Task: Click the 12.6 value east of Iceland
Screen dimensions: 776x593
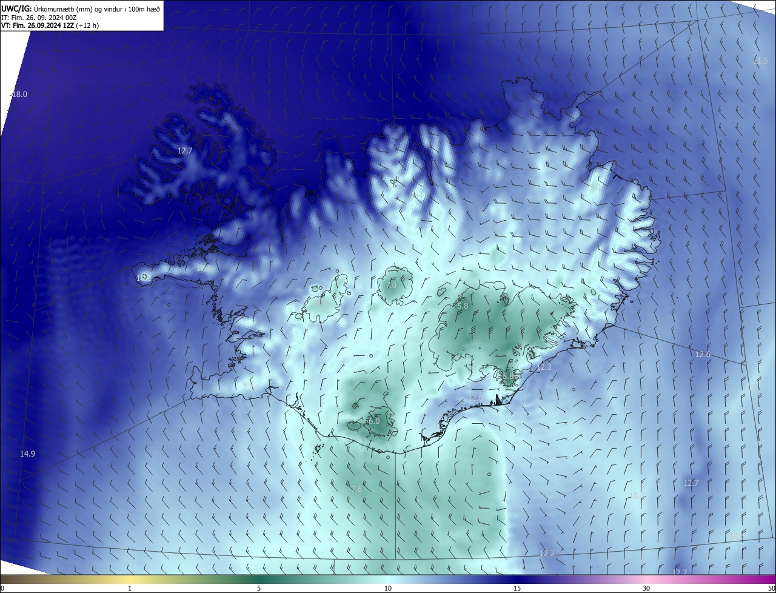Action: 703,354
